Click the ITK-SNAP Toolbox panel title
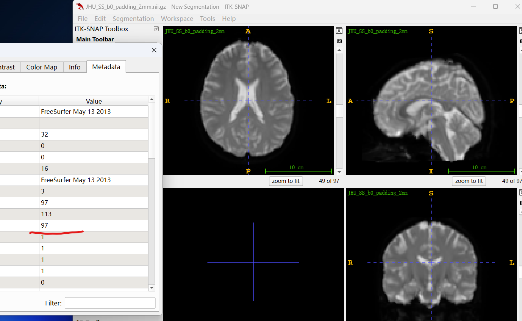Screen dimensions: 522x321 pos(101,29)
